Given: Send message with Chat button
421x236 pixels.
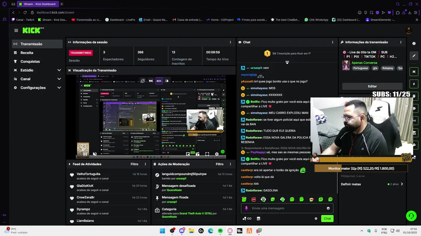Looking at the screenshot, I should click(327, 219).
